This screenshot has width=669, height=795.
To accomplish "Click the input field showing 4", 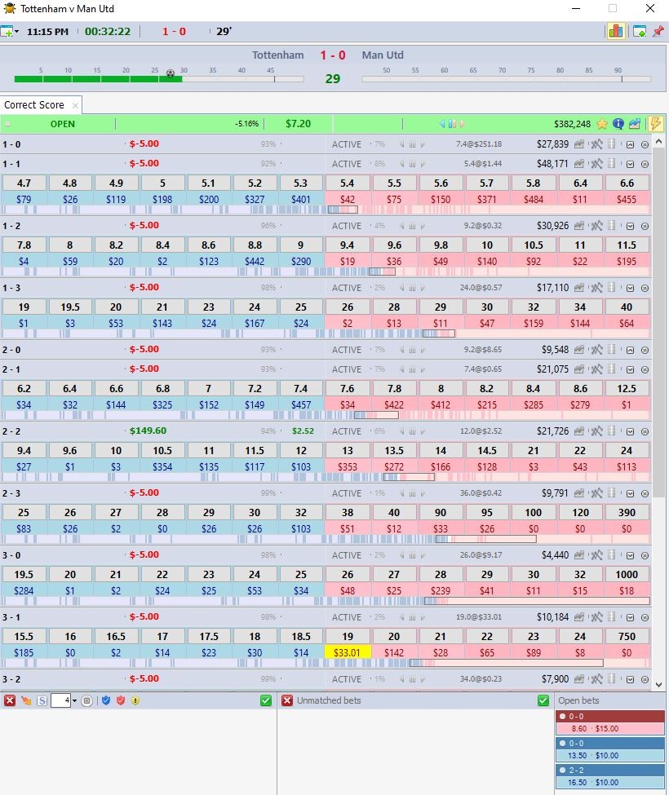I will (x=61, y=700).
